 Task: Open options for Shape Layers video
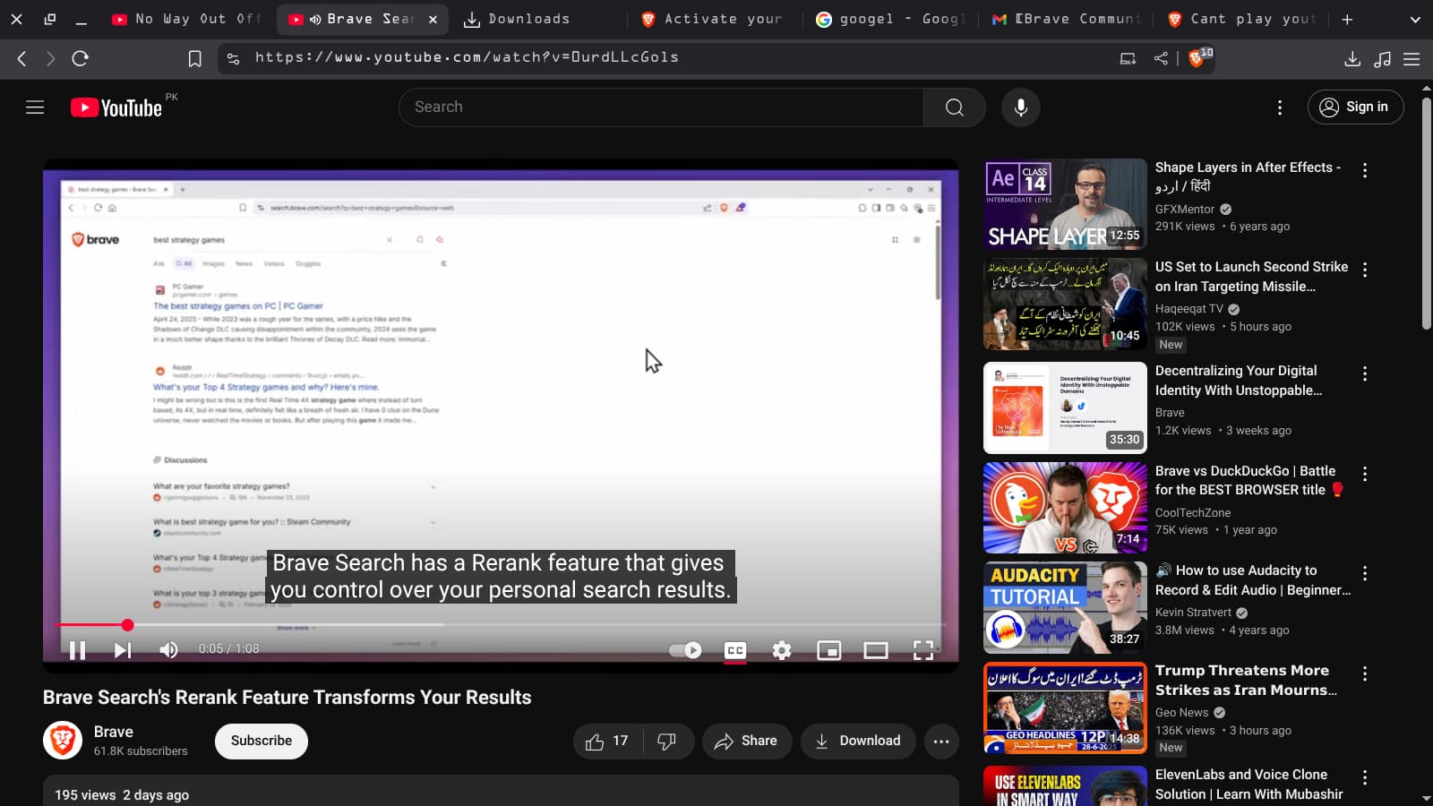[1365, 170]
